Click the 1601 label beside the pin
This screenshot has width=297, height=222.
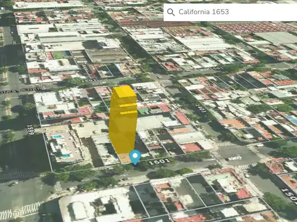[159, 162]
